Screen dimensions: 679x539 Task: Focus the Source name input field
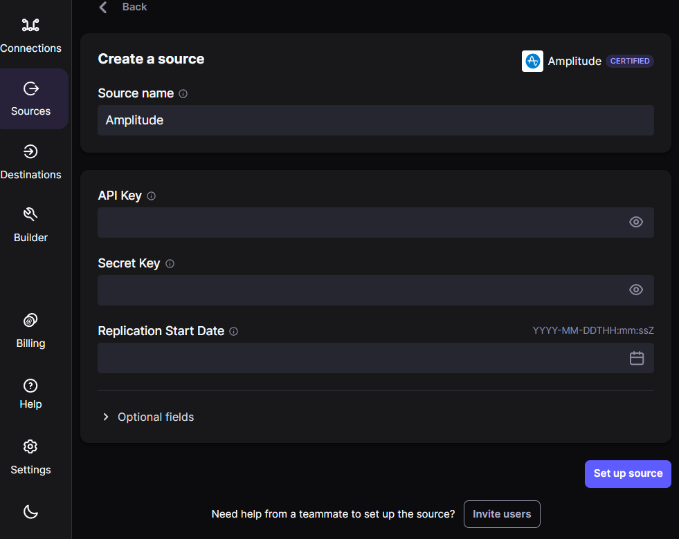[375, 120]
